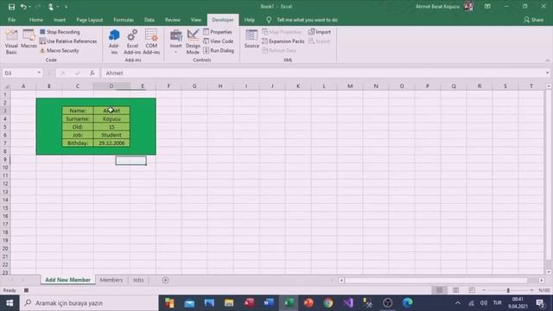The width and height of the screenshot is (553, 311).
Task: Switch to the Data tab
Action: tap(149, 20)
